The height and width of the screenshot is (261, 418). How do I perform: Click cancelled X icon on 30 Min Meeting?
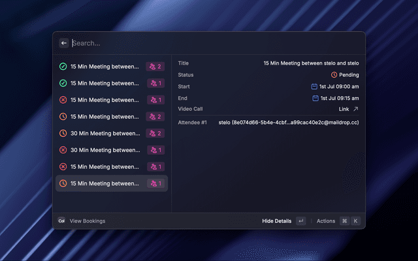(x=63, y=150)
